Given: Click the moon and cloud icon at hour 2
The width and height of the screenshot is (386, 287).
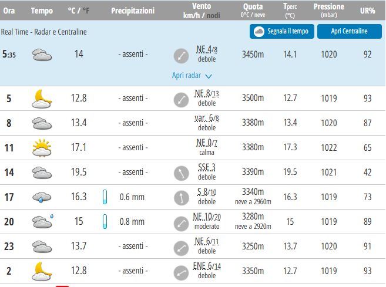Looking at the screenshot, I should (x=42, y=271).
